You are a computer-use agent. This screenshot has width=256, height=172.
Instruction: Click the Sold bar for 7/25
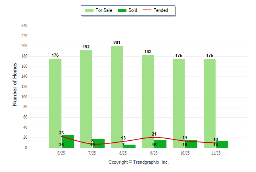point(99,143)
